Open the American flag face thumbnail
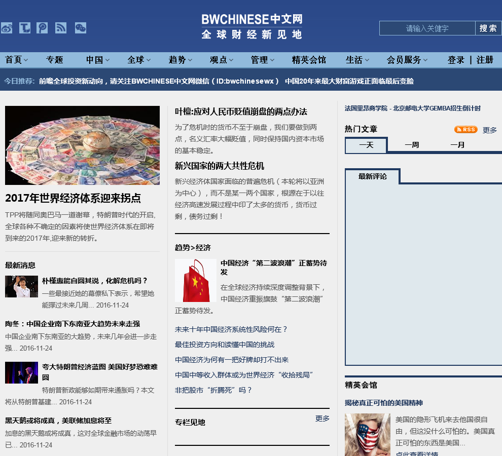This screenshot has height=456, width=502. coord(368,435)
